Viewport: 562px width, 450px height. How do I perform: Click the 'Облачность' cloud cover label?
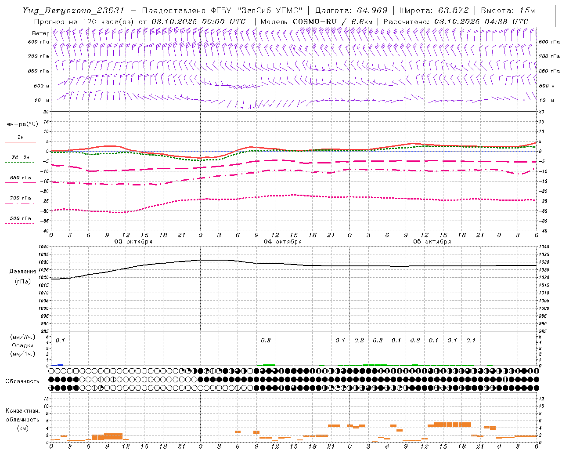(x=22, y=381)
